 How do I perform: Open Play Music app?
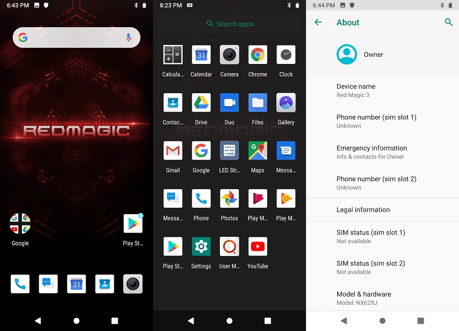point(286,199)
